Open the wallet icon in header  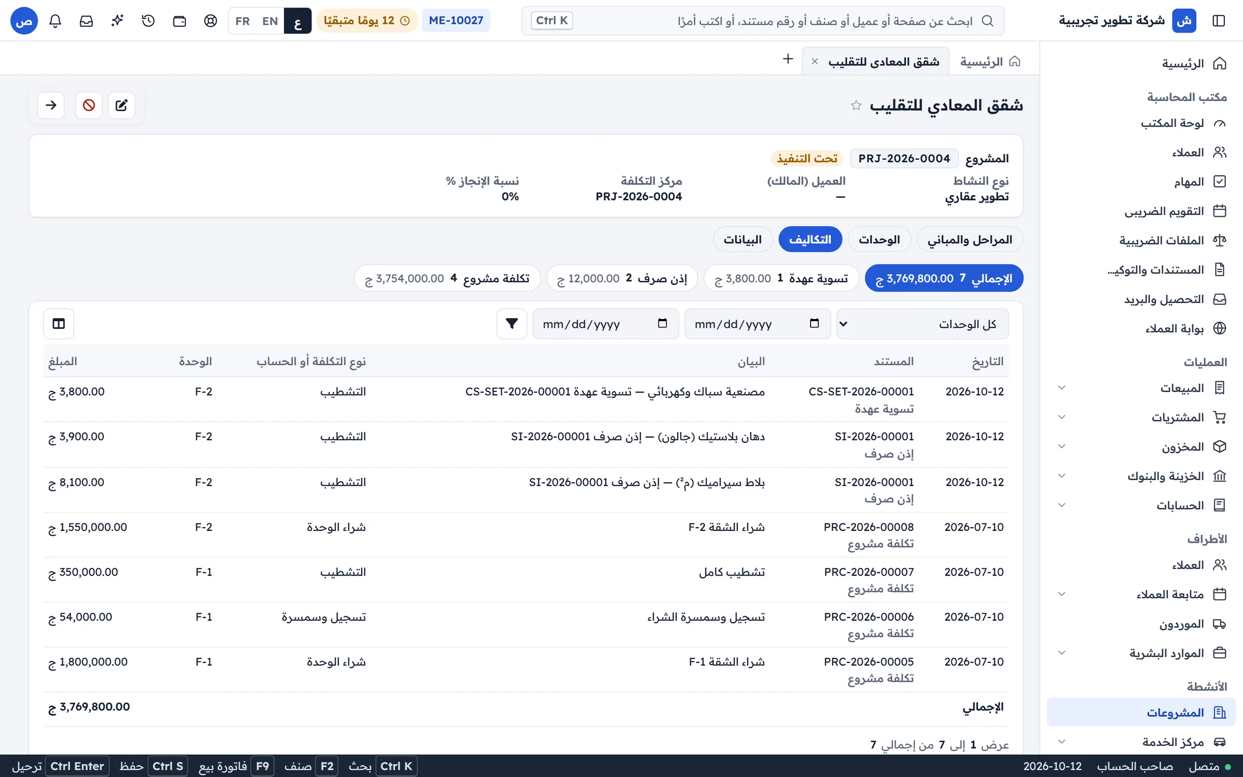[180, 21]
